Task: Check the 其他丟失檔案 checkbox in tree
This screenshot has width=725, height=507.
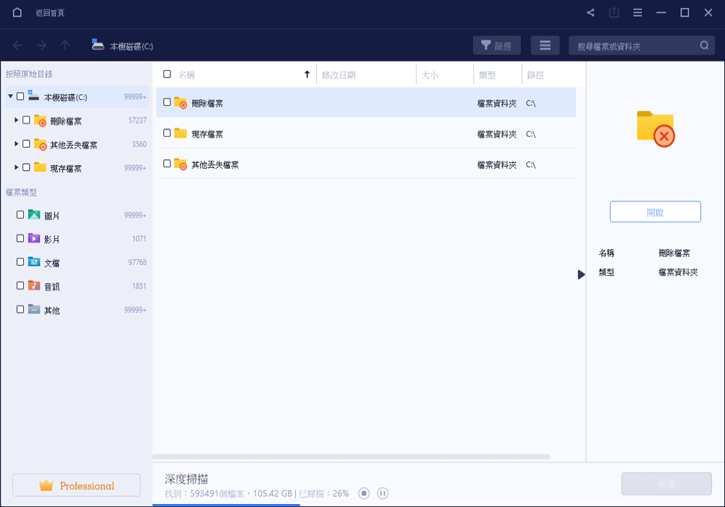Action: (26, 143)
